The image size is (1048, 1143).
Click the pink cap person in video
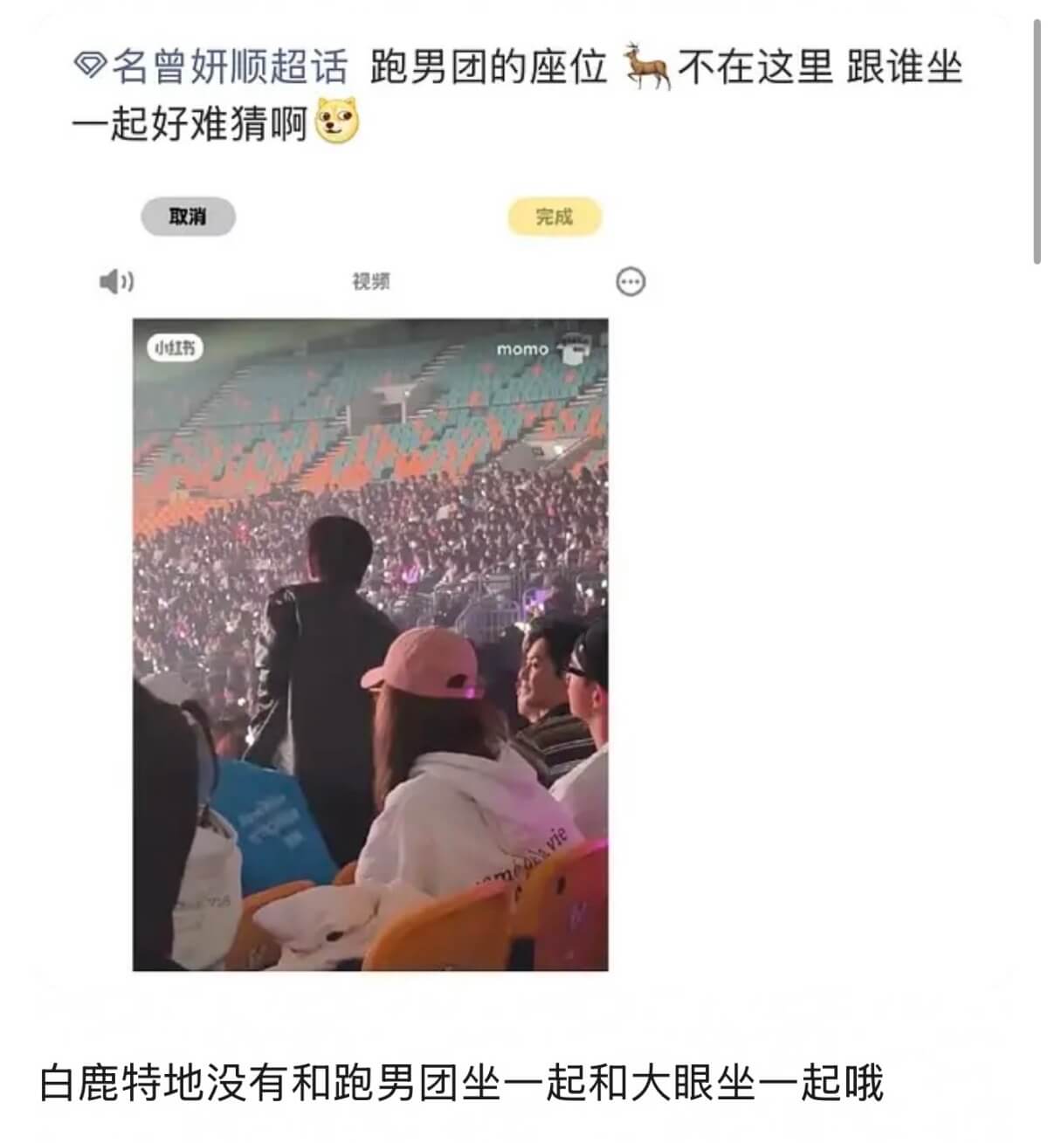pos(441,768)
